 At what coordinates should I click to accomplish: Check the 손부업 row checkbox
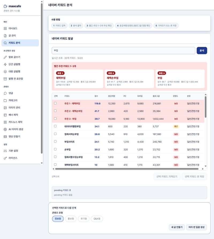tap(55, 149)
